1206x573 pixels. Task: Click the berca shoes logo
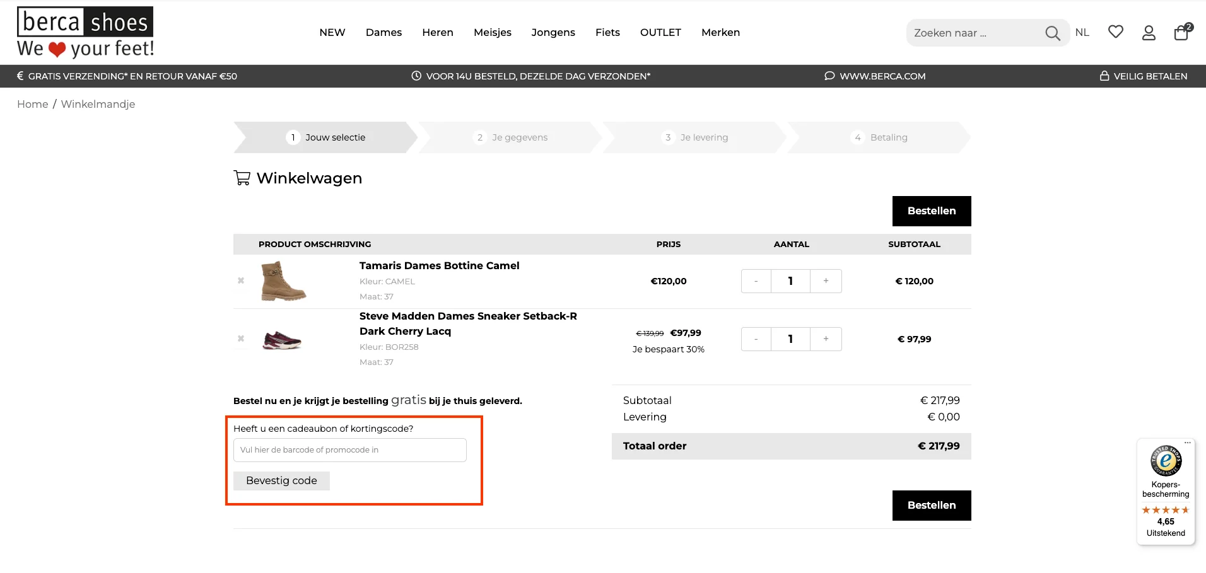point(85,33)
